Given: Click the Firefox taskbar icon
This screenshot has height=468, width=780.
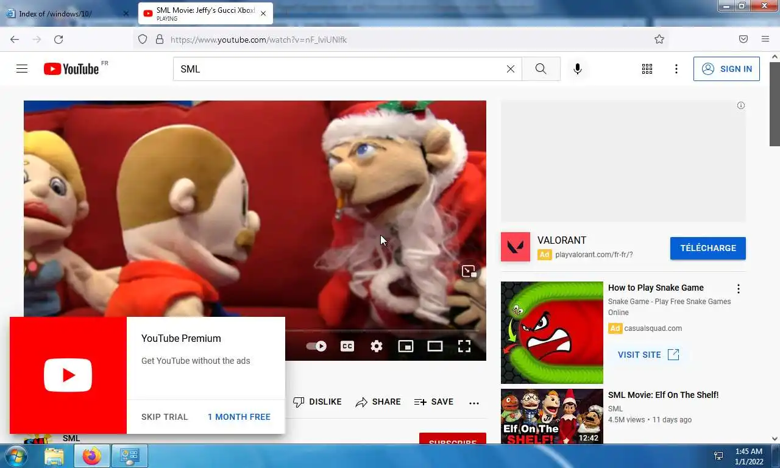Looking at the screenshot, I should coord(92,456).
